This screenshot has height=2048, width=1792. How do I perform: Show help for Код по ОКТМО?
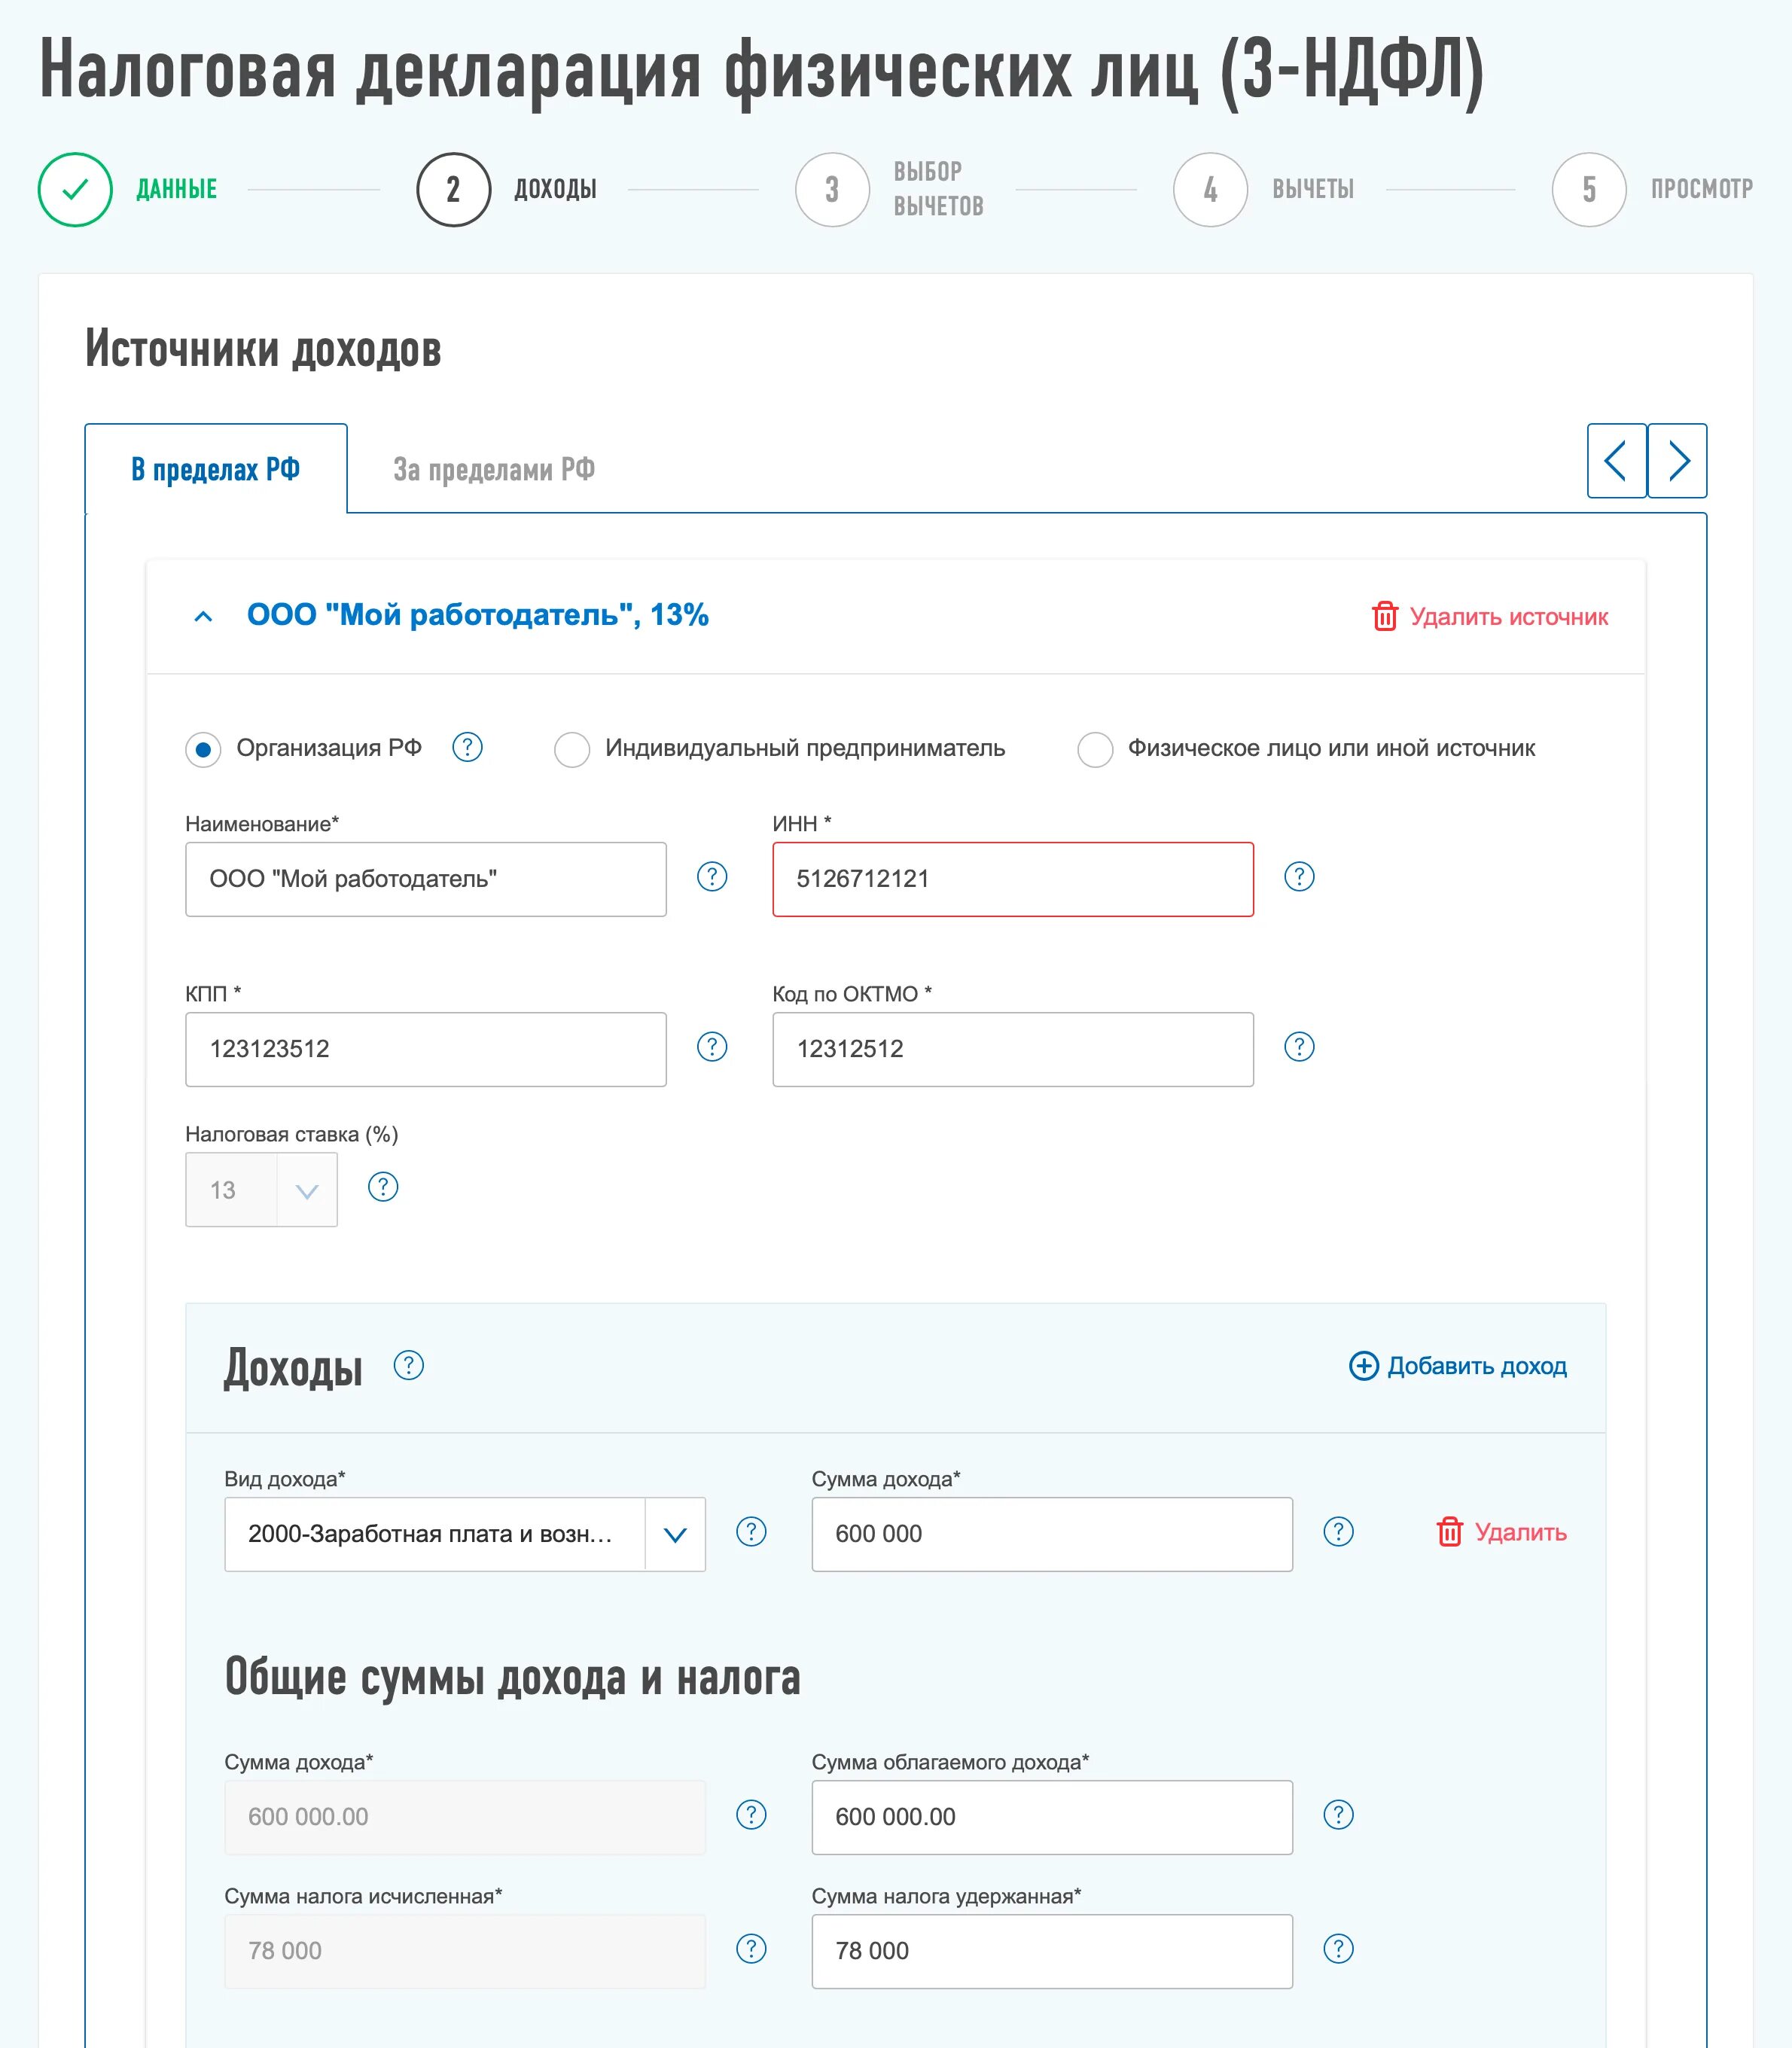point(1298,1047)
